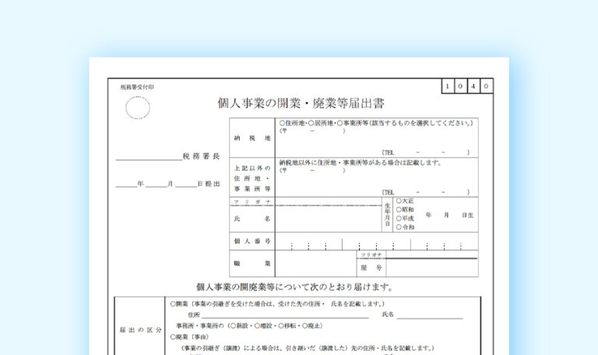Select the 廃業 notification type option
Screen dimensions: 598x355
pyautogui.click(x=173, y=339)
